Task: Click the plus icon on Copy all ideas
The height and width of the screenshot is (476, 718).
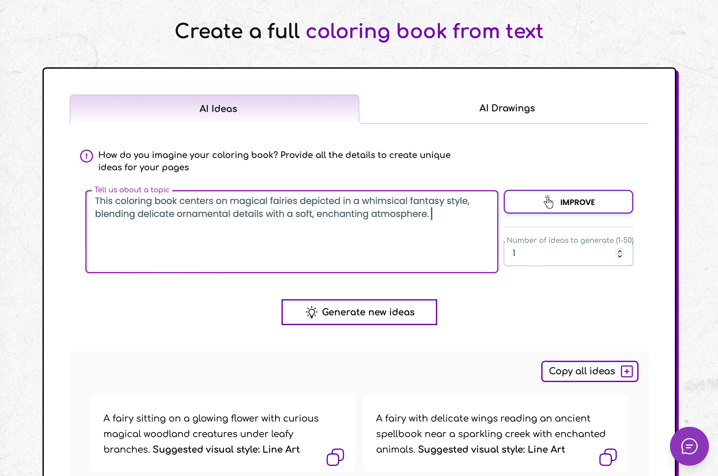Action: [627, 371]
